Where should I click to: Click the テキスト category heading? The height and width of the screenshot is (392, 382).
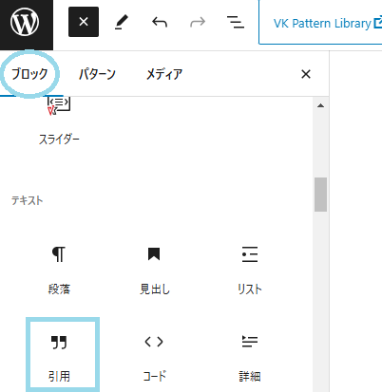tap(28, 200)
